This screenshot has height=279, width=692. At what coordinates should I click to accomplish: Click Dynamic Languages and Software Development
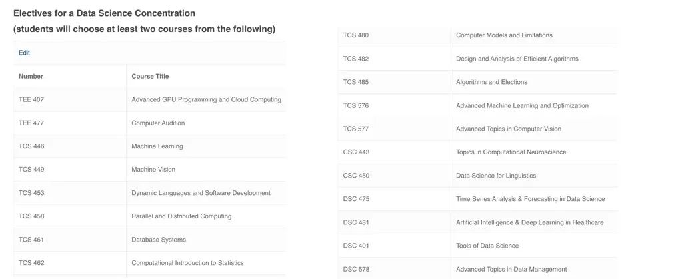coord(201,193)
